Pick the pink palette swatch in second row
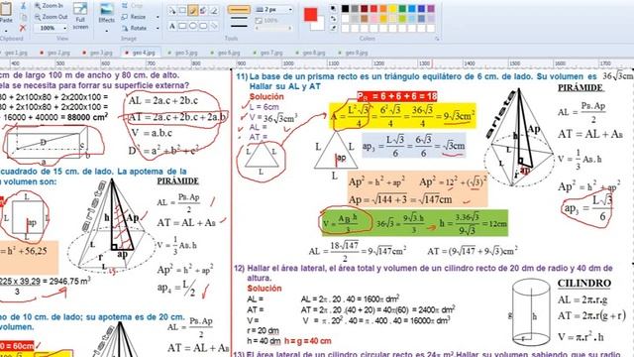634x357 pixels. pos(373,19)
